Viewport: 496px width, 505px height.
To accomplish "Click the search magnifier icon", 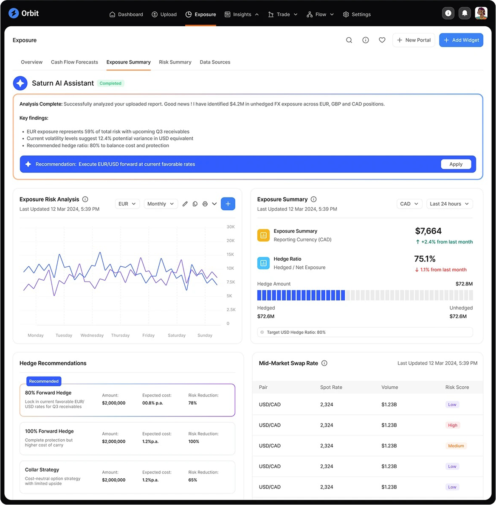I will [349, 40].
